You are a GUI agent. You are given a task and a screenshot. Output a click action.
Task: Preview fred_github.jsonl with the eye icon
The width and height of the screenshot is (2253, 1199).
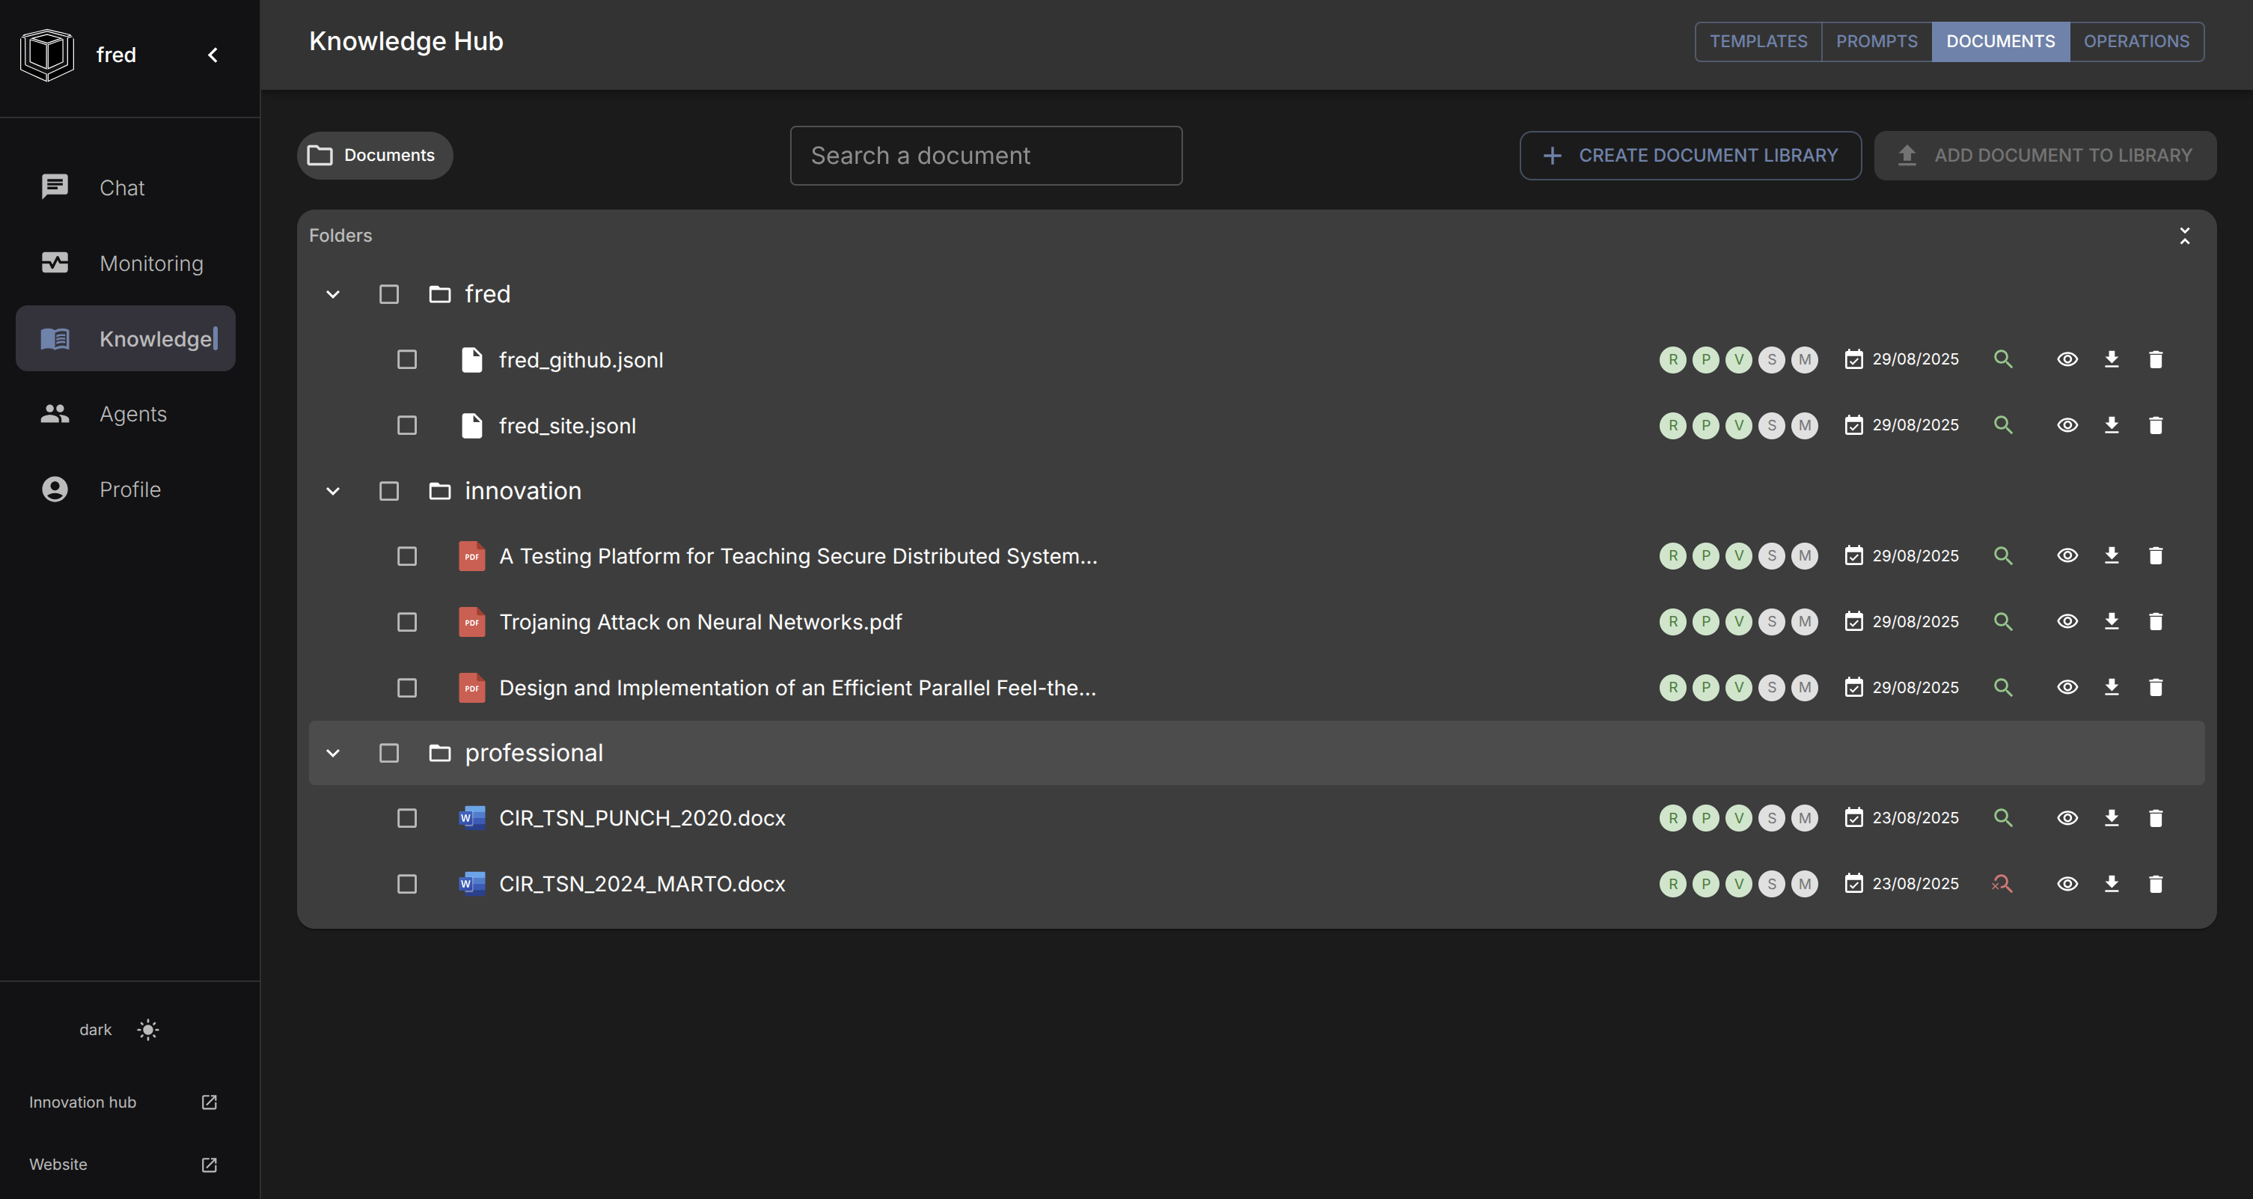click(2067, 359)
